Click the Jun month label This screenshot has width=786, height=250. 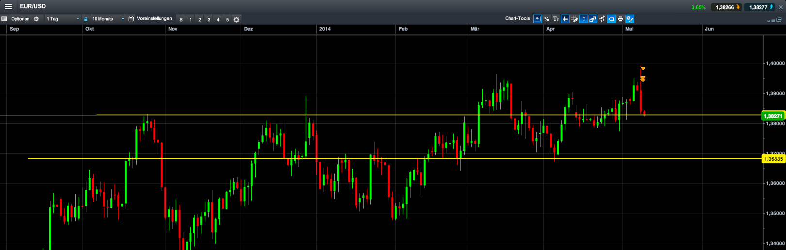coord(709,29)
